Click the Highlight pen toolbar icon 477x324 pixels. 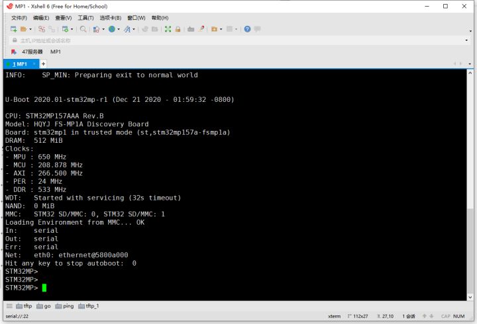pyautogui.click(x=201, y=29)
